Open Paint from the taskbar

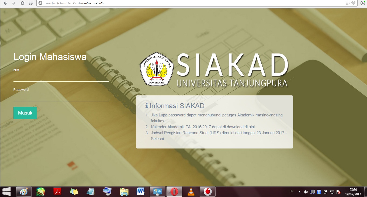click(x=24, y=192)
